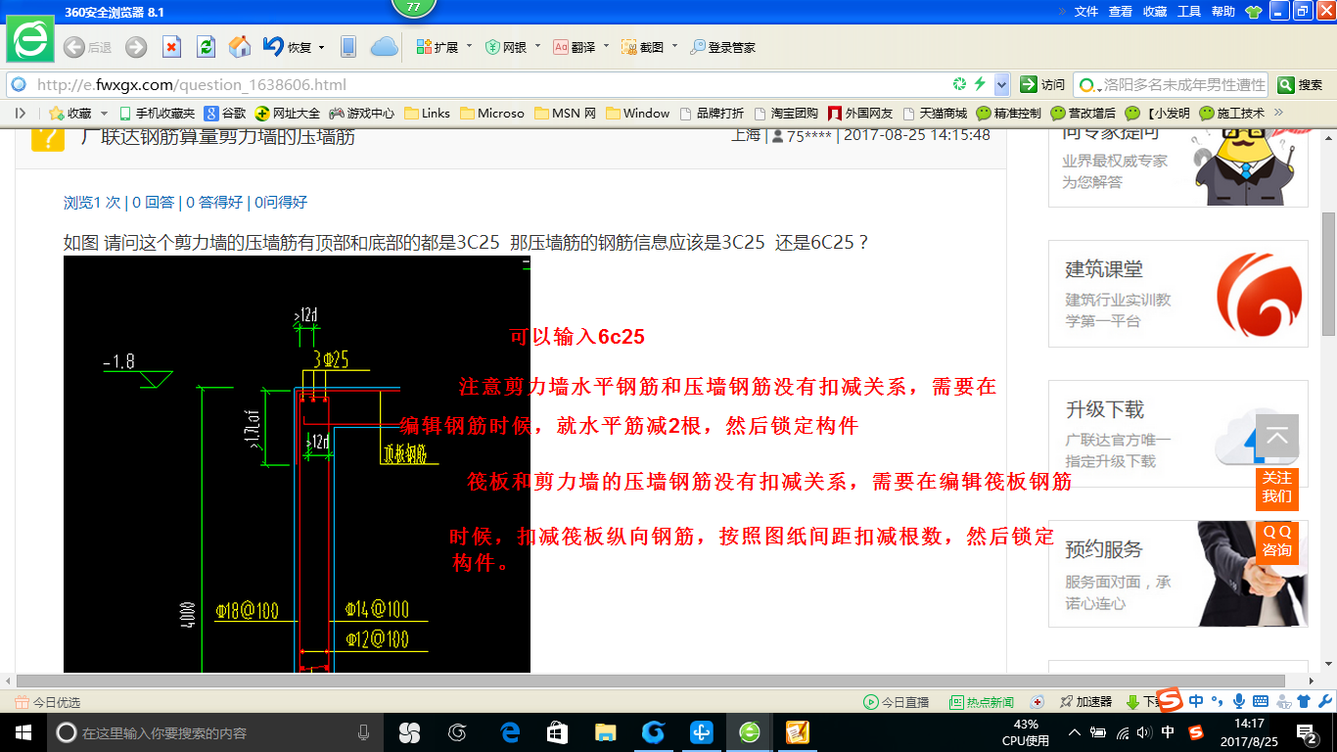This screenshot has width=1337, height=752.
Task: Click the vertical page scrollbar
Action: click(x=1328, y=274)
